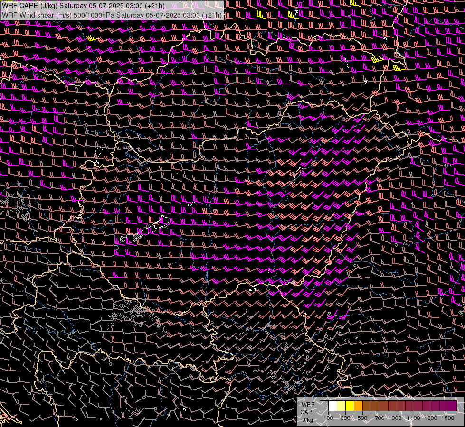Viewport: 465px width, 427px height.
Task: Click the bright yellow 300 J/kg legend swatch
Action: pyautogui.click(x=350, y=406)
